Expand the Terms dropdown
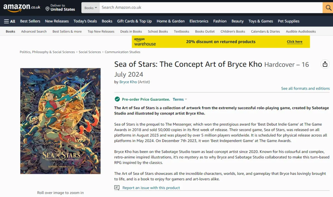Viewport: 333px width, 197px height. 180,99
